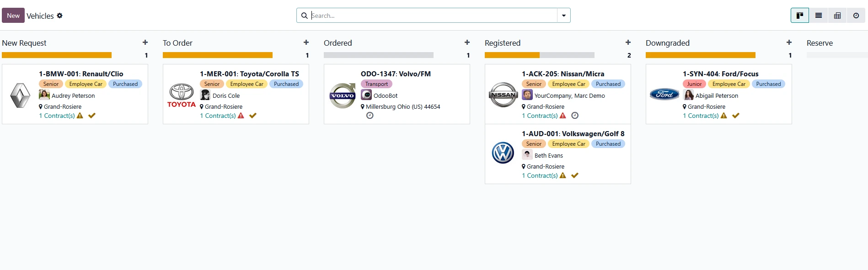The image size is (868, 270).
Task: Toggle the search options dropdown arrow
Action: (x=563, y=16)
